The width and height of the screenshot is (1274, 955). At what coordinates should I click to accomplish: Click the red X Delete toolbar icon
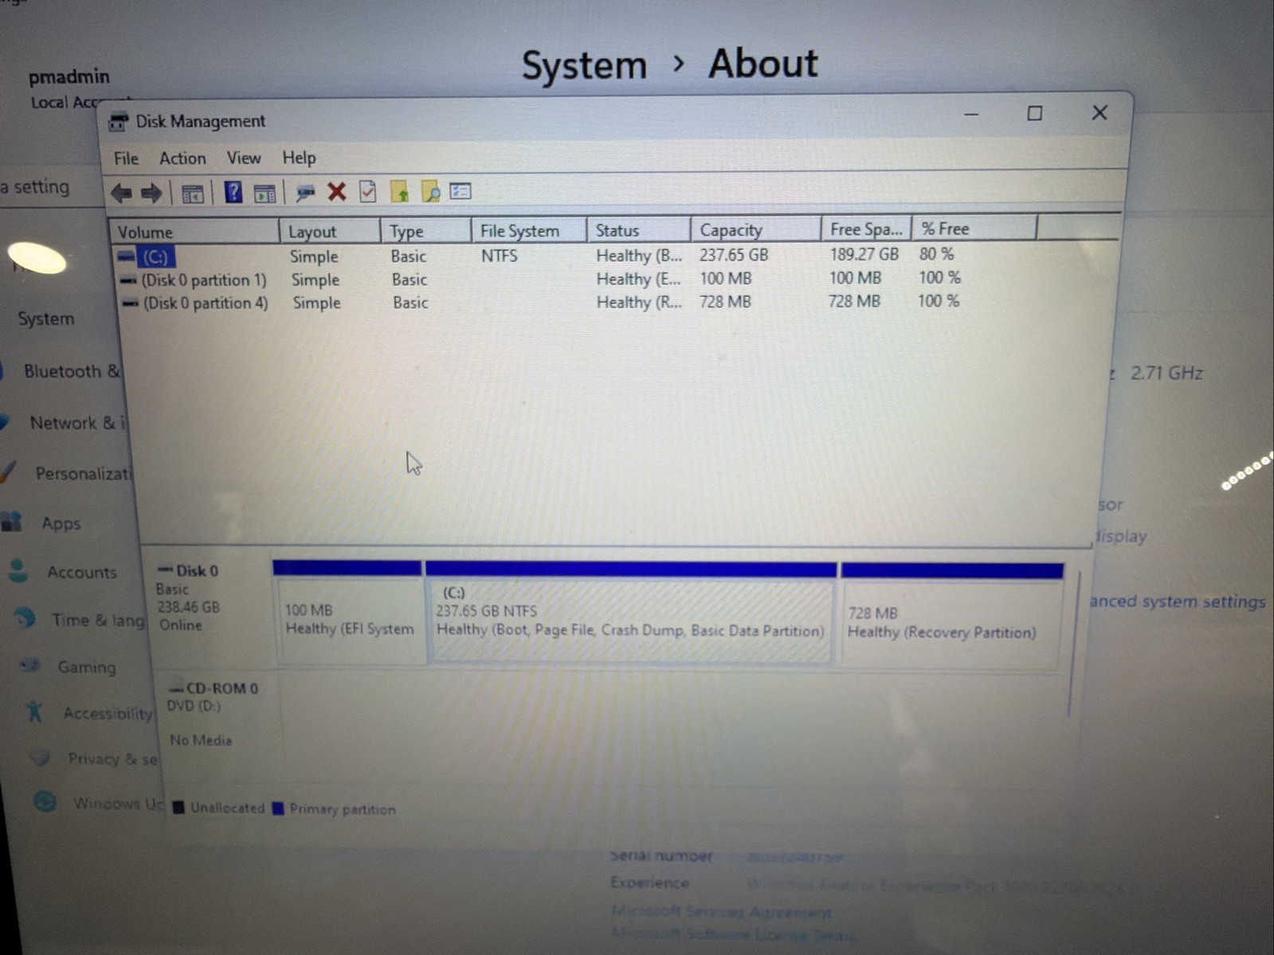[336, 191]
